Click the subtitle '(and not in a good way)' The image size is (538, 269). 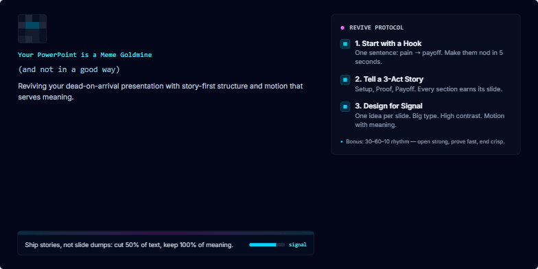tap(69, 70)
